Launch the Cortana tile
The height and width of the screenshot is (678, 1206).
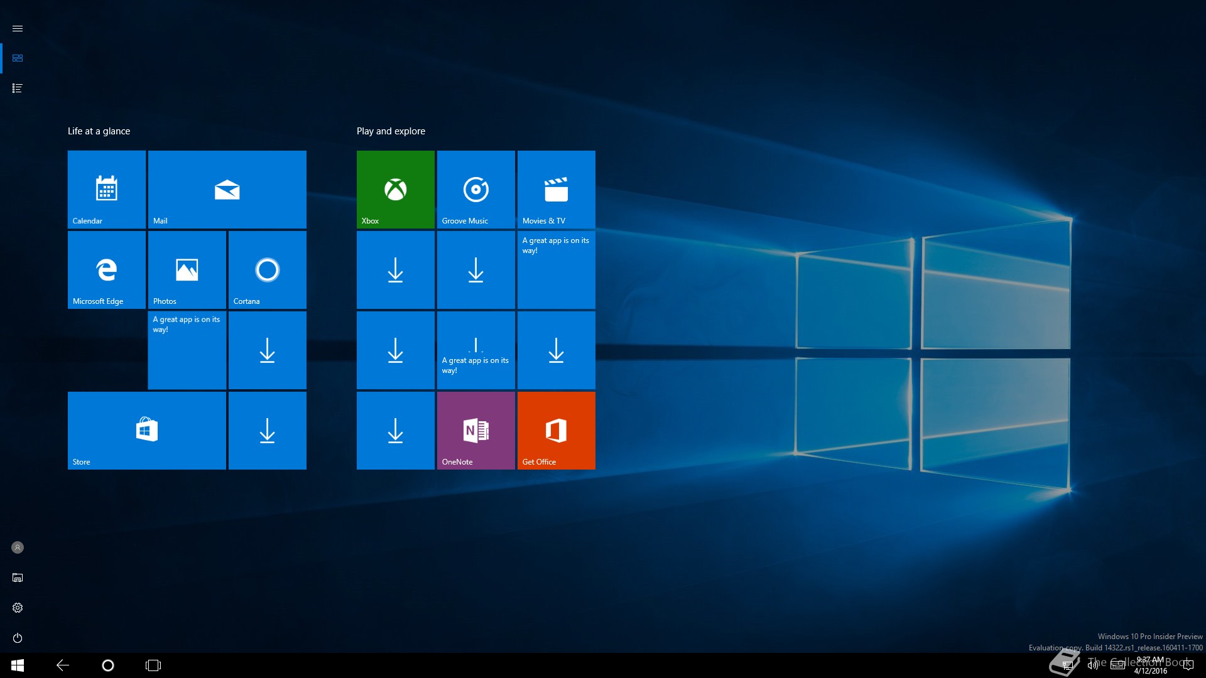click(268, 270)
